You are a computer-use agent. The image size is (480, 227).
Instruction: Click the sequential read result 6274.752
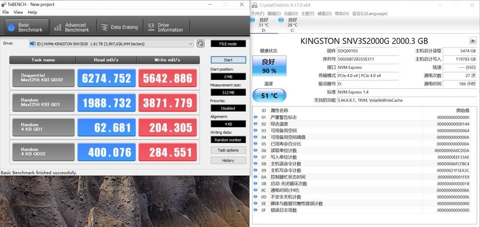(x=107, y=78)
